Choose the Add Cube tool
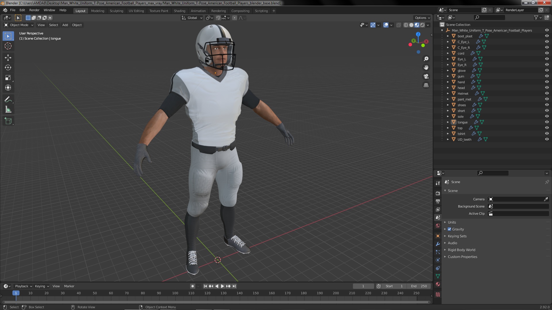This screenshot has width=552, height=310. point(8,121)
